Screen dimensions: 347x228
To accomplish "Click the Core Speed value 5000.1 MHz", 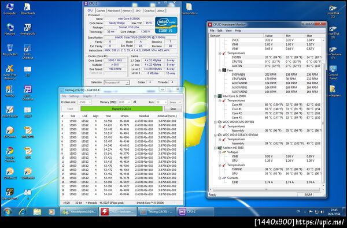I will point(115,60).
